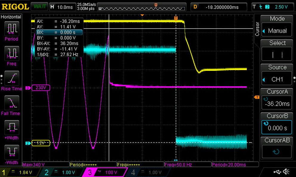Choose the Rise Time measurement icon

[12, 78]
